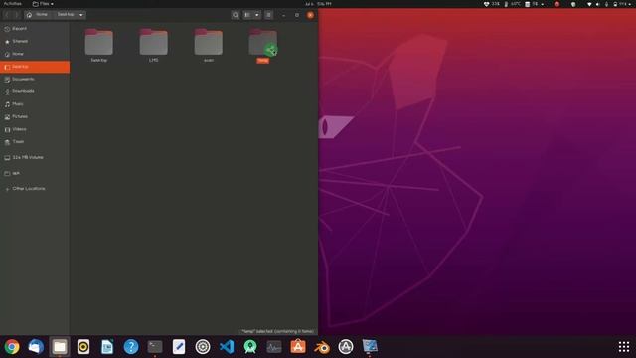The height and width of the screenshot is (358, 636).
Task: Open the 524 MB Volume in the sidebar
Action: (x=35, y=157)
